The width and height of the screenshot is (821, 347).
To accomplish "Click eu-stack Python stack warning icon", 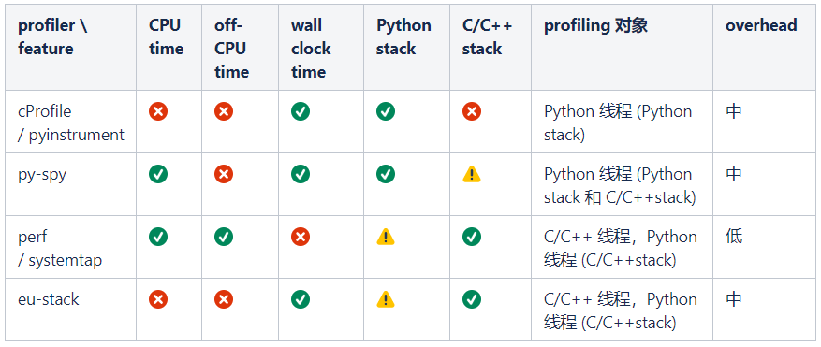I will 386,300.
